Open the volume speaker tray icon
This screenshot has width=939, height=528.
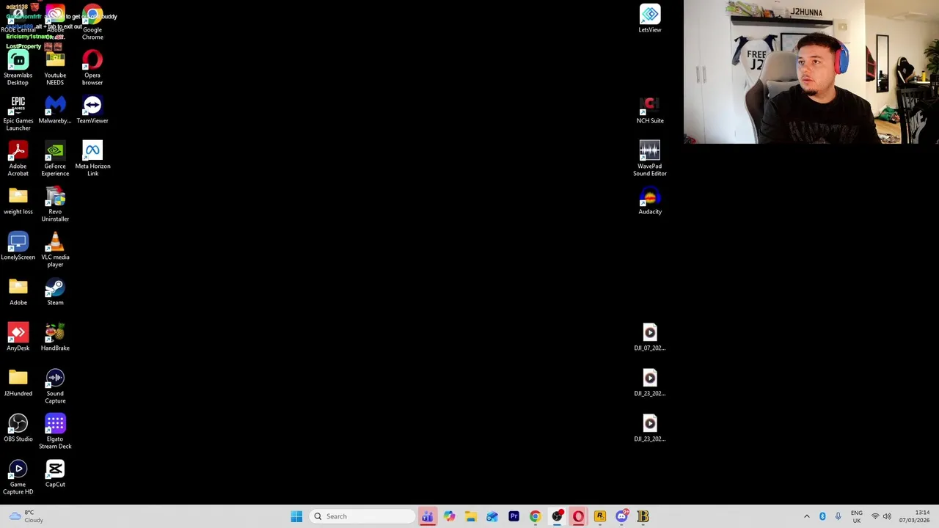(x=887, y=516)
